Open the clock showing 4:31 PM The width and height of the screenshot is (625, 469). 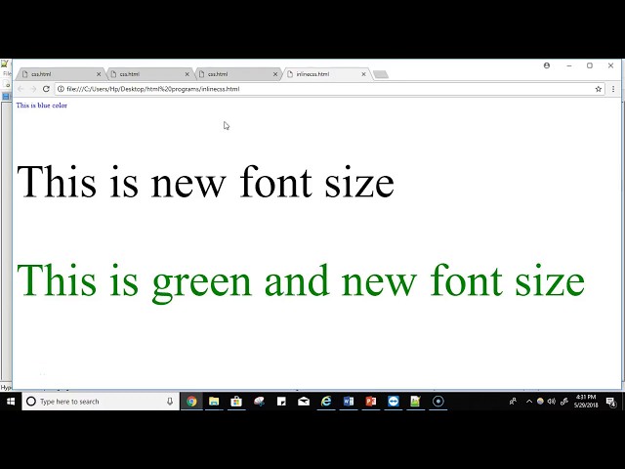586,402
